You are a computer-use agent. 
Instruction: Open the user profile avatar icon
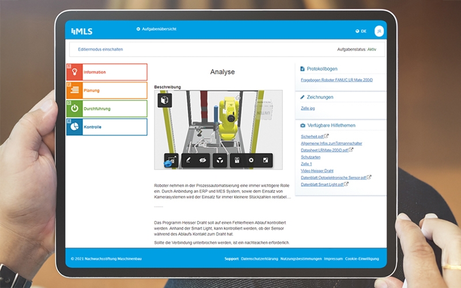(379, 31)
